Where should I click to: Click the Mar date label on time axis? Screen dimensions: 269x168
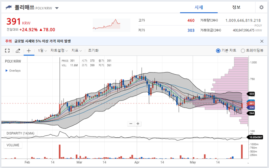(x=79, y=162)
